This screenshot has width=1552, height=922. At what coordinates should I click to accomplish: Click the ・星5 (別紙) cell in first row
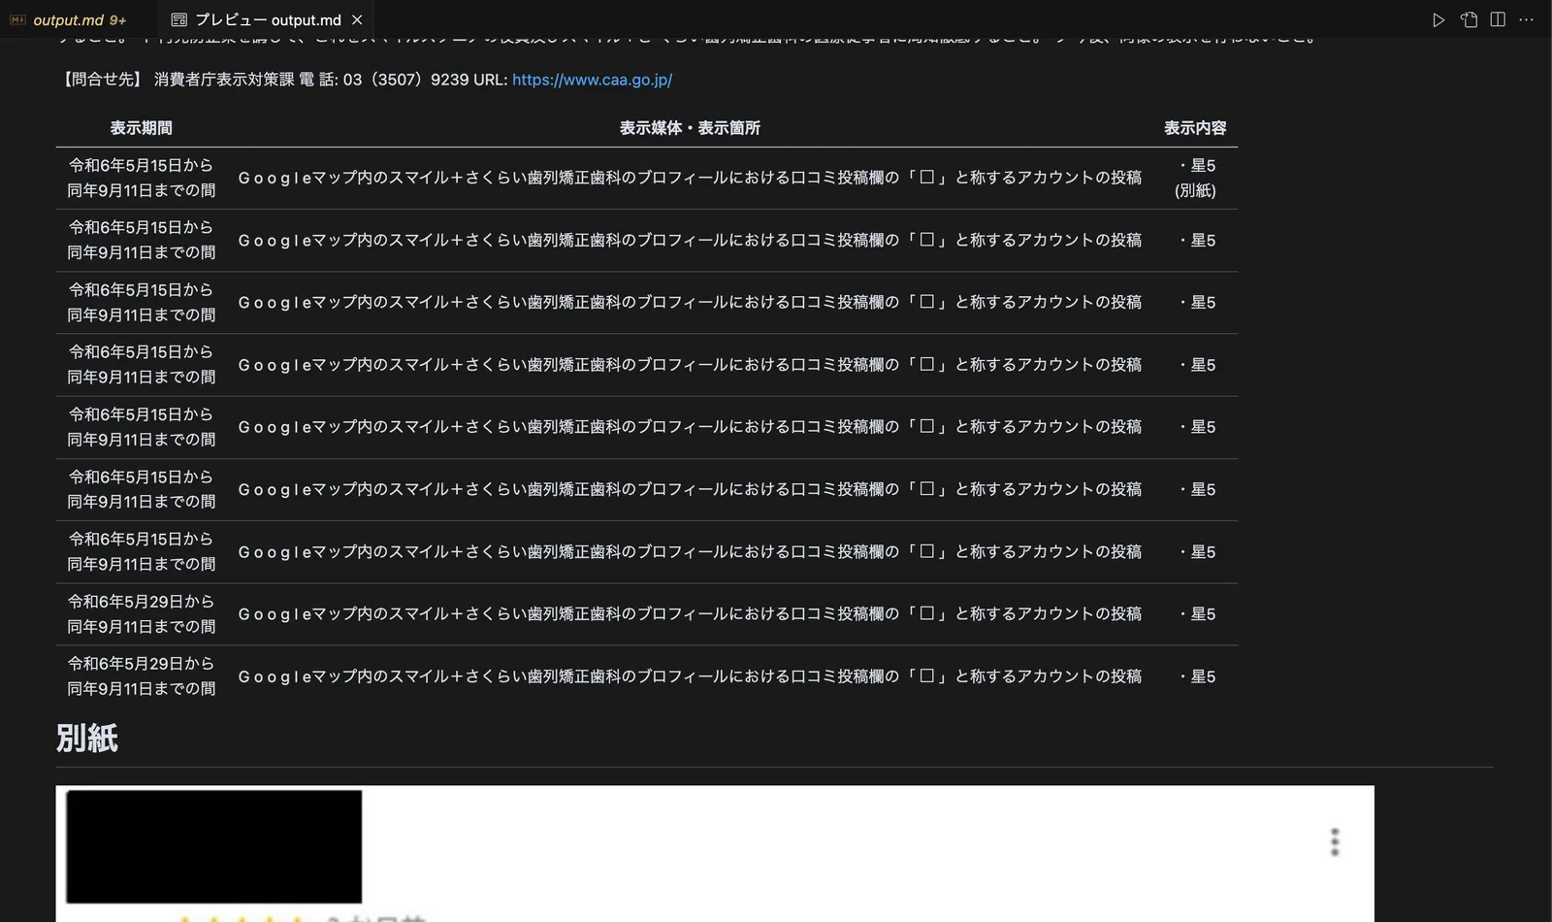1195,178
